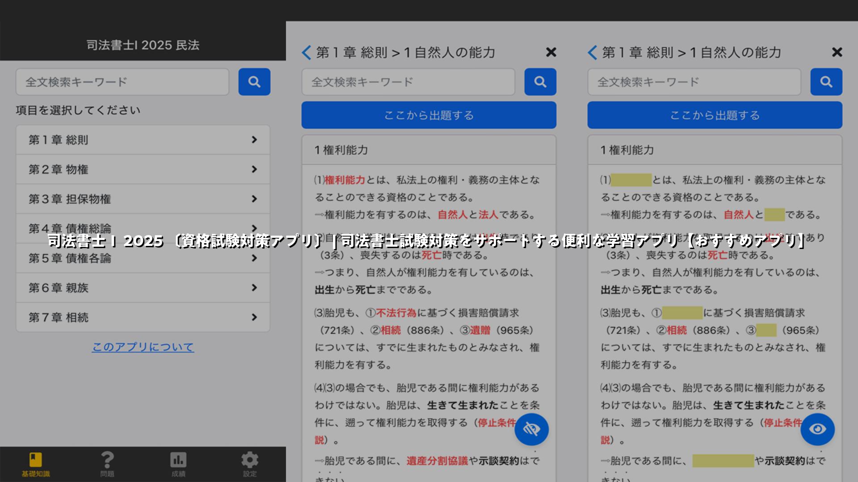Expand 第6章 親族 chapter
The image size is (858, 482).
[143, 287]
